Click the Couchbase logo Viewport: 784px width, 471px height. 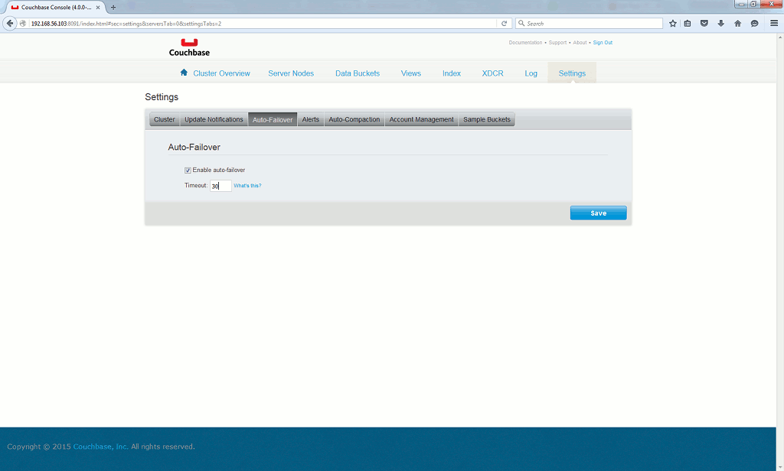click(x=189, y=47)
